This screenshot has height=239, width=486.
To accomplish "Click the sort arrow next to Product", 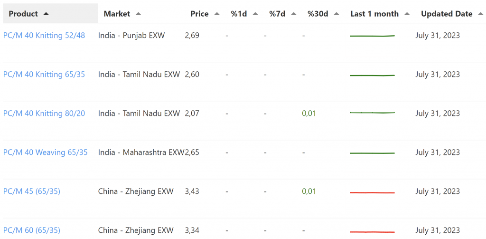I will (46, 14).
